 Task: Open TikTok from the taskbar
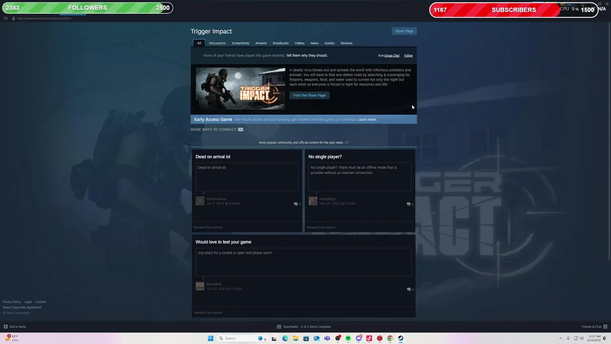click(x=369, y=338)
